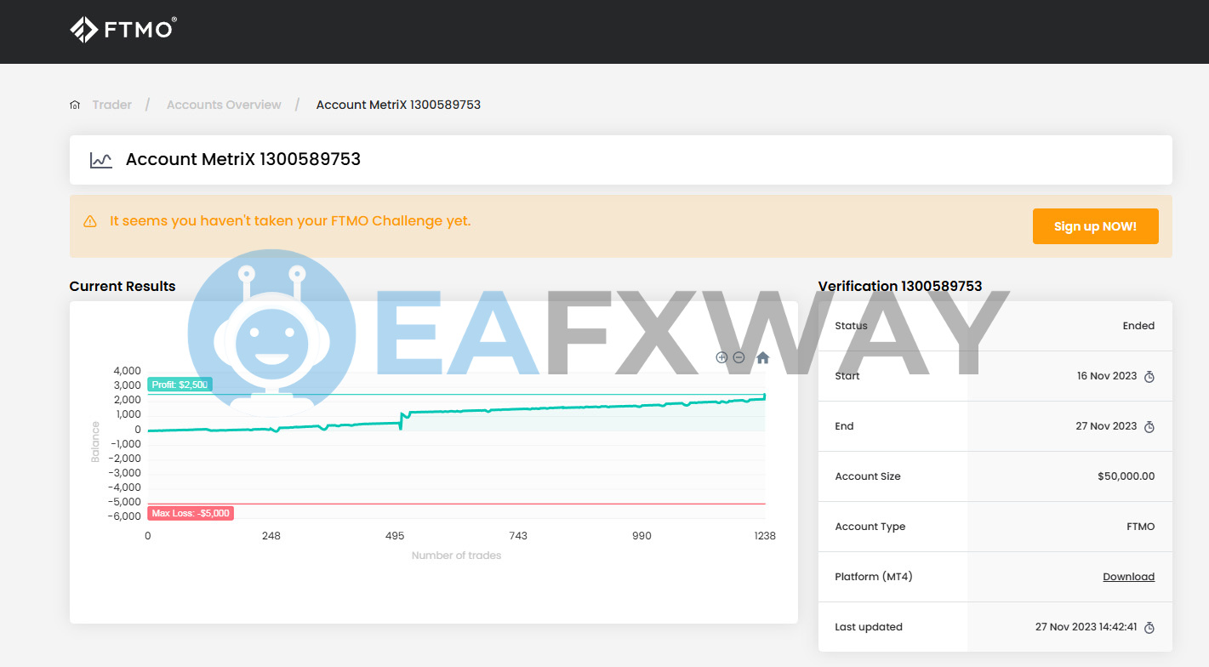The image size is (1209, 667).
Task: Click the Sign up NOW! button
Action: point(1095,226)
